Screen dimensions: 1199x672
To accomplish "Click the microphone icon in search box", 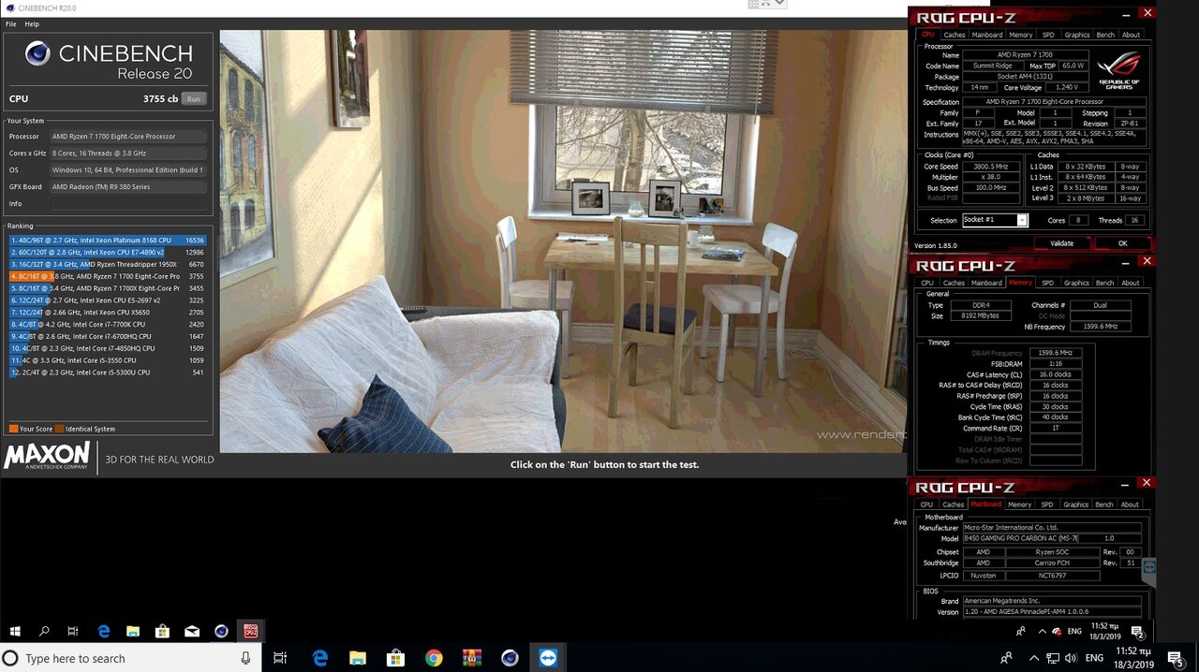I will click(x=245, y=658).
